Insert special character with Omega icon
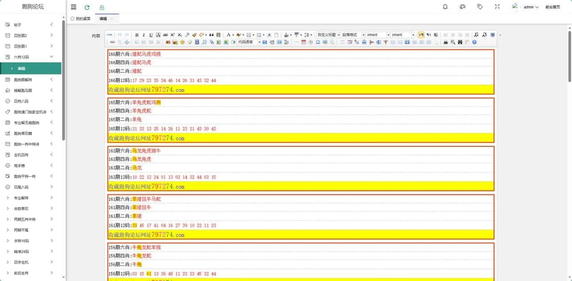The width and height of the screenshot is (572, 281). pyautogui.click(x=318, y=42)
